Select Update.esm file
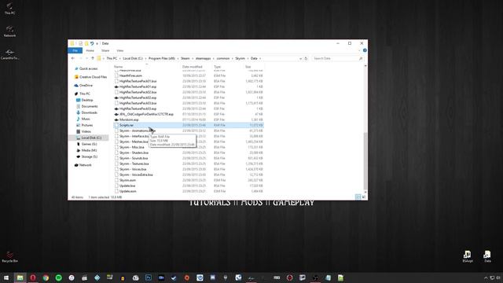 tap(127, 191)
